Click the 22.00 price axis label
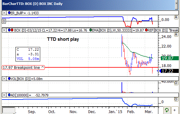Screen dimensions: 180x114 [x=166, y=46]
